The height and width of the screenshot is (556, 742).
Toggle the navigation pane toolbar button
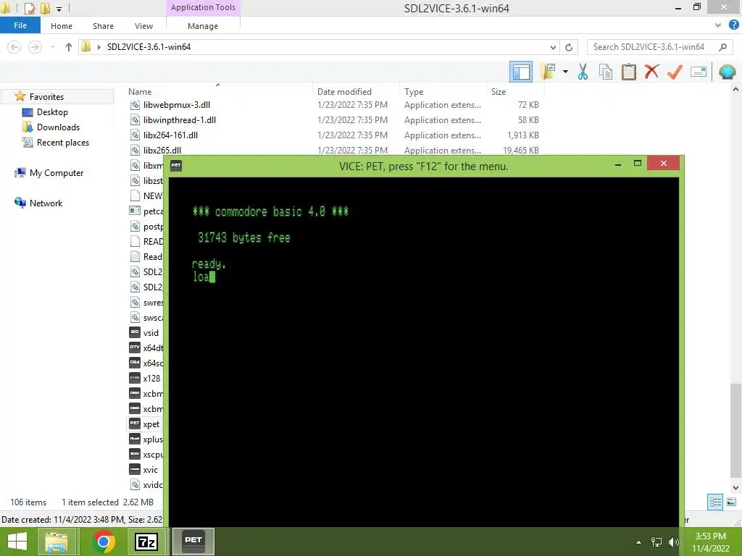(520, 72)
